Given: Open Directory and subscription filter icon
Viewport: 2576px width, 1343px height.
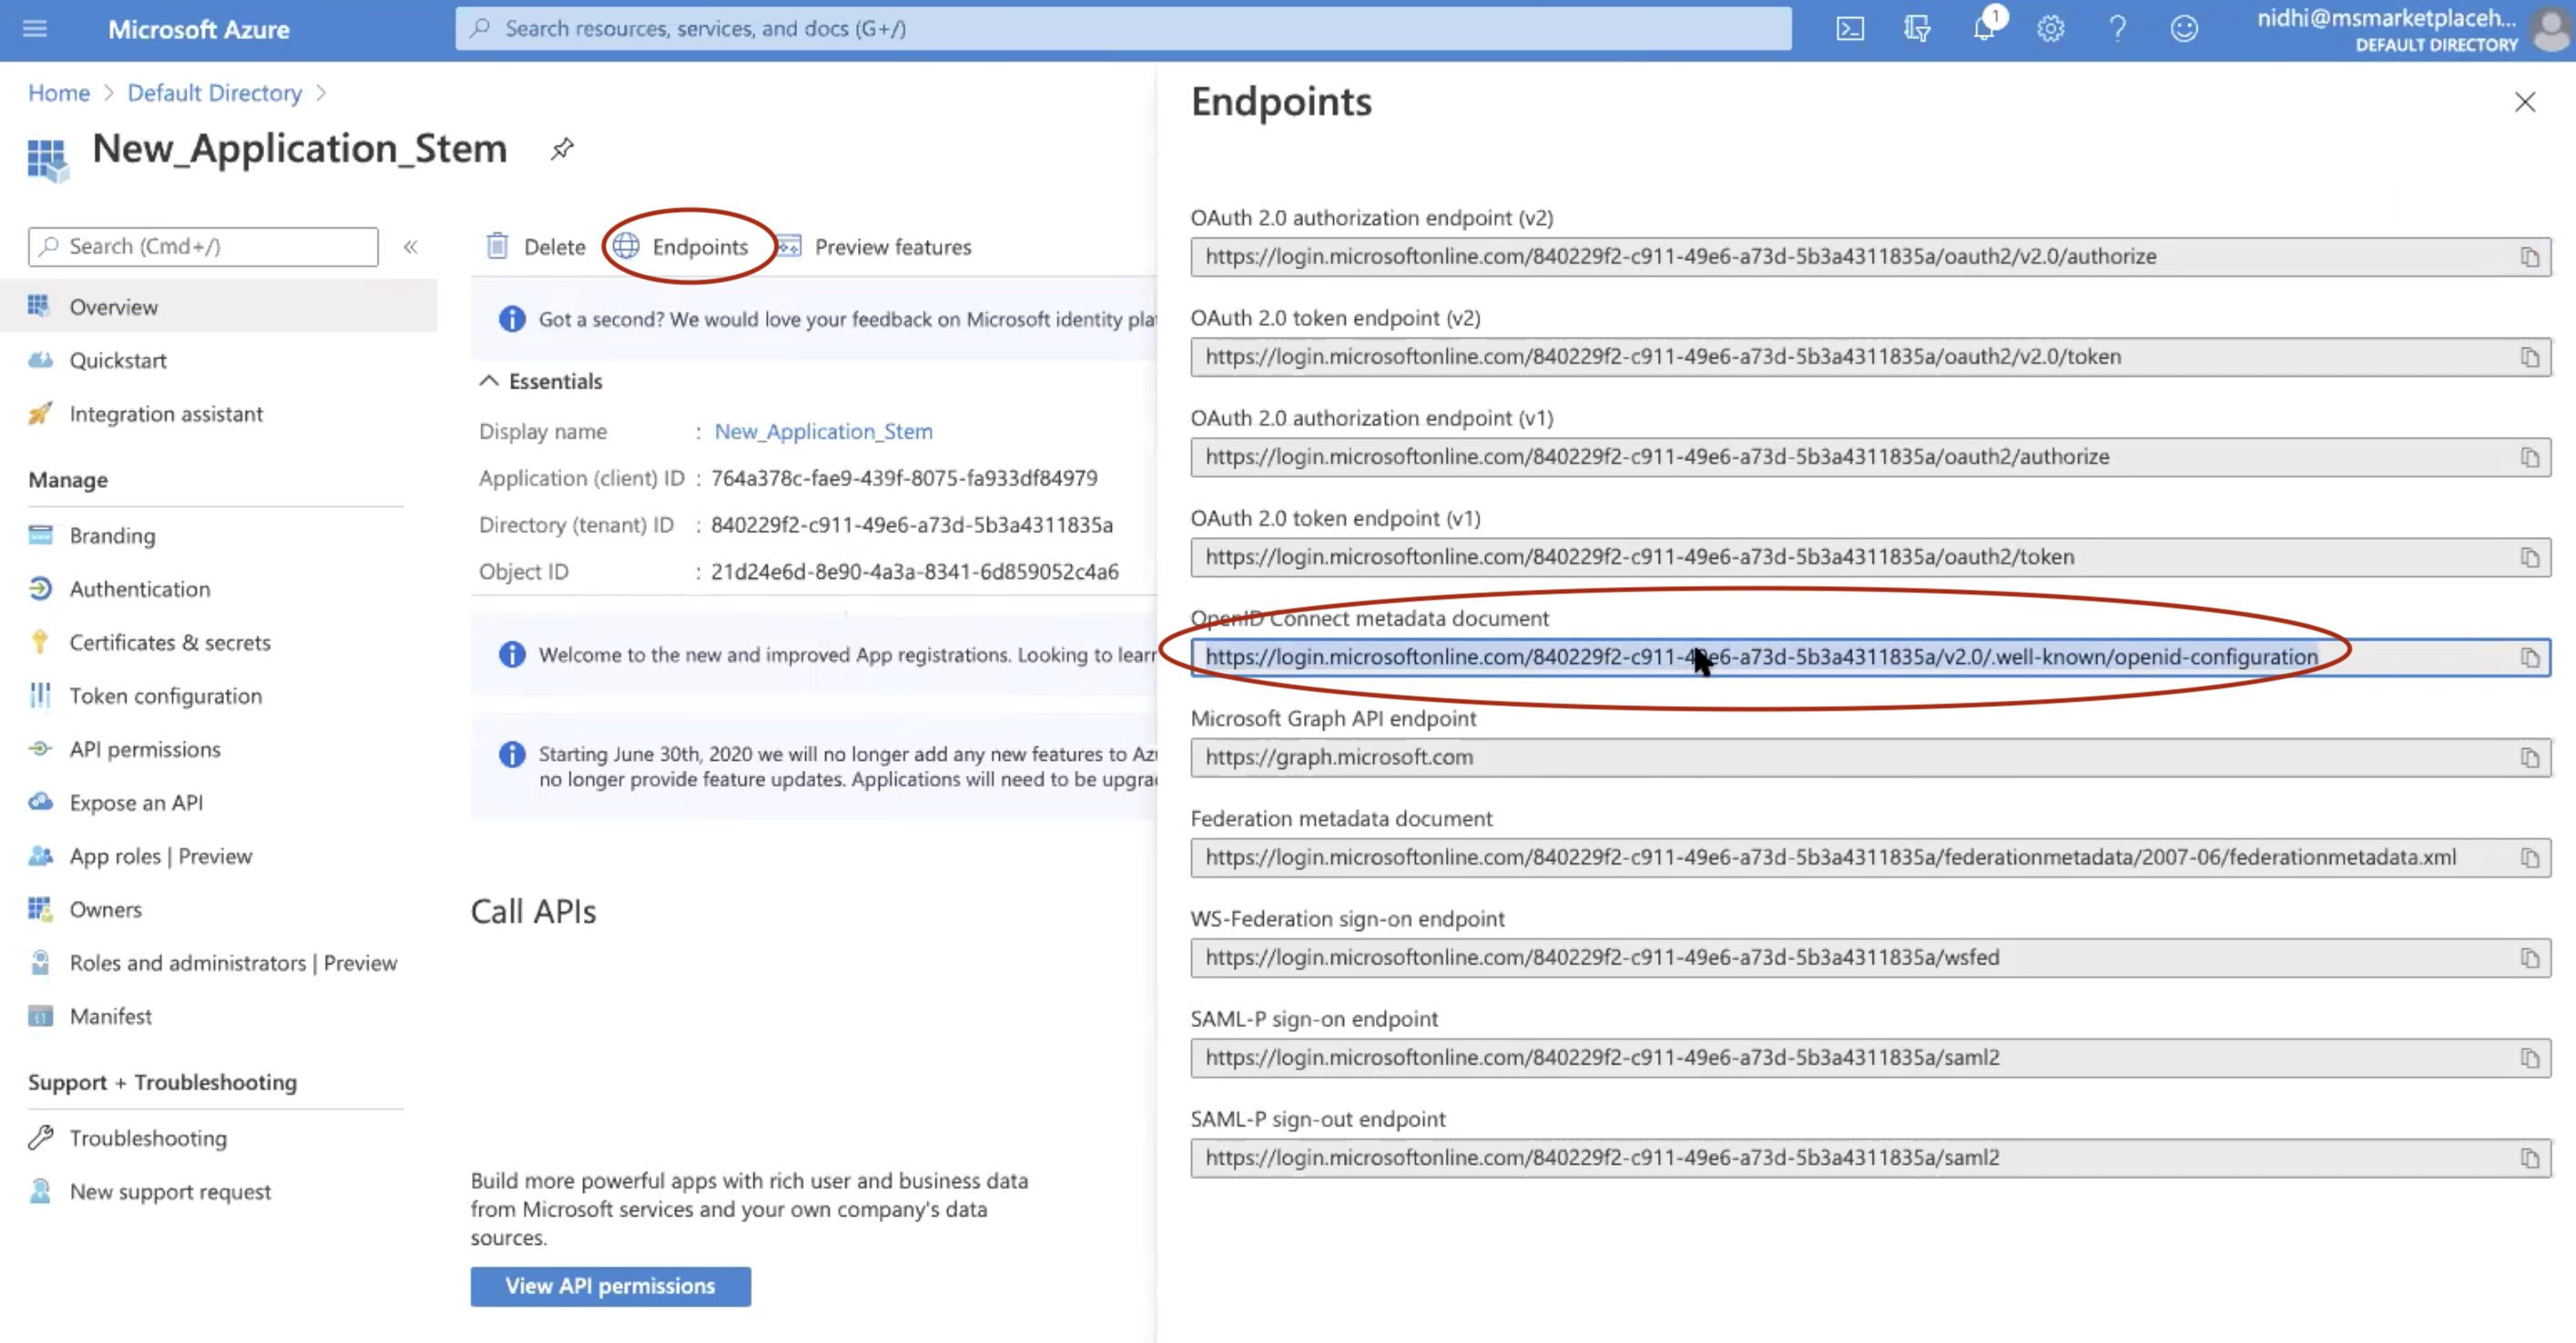Looking at the screenshot, I should pyautogui.click(x=1917, y=28).
